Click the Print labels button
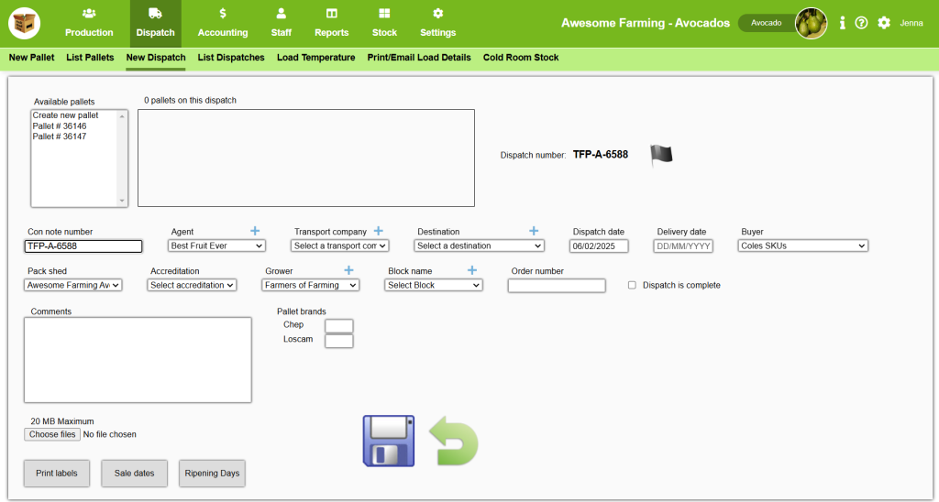 tap(57, 474)
